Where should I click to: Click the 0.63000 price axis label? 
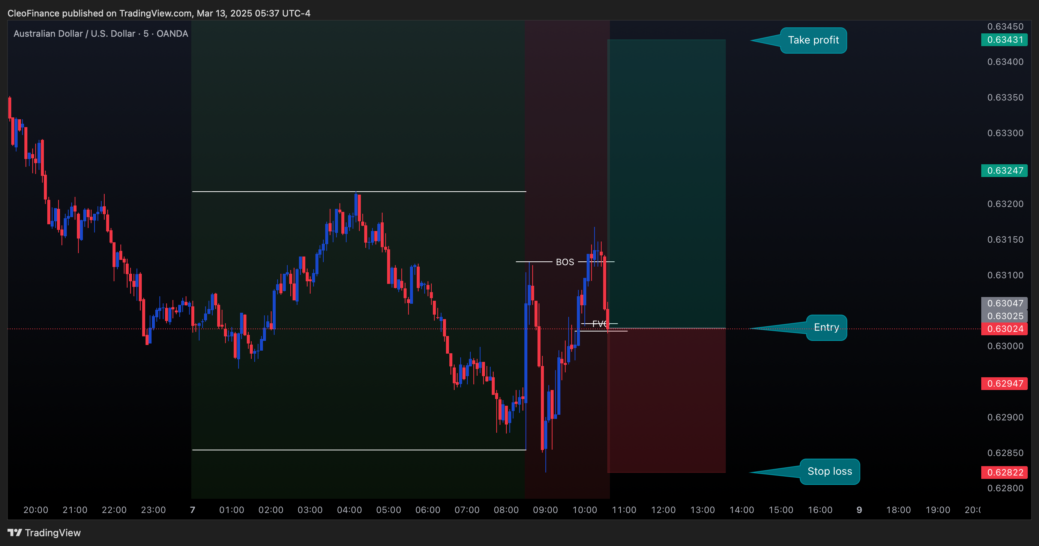pos(1005,346)
